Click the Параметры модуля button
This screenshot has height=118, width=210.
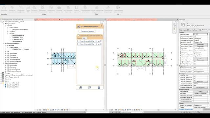coord(87,31)
